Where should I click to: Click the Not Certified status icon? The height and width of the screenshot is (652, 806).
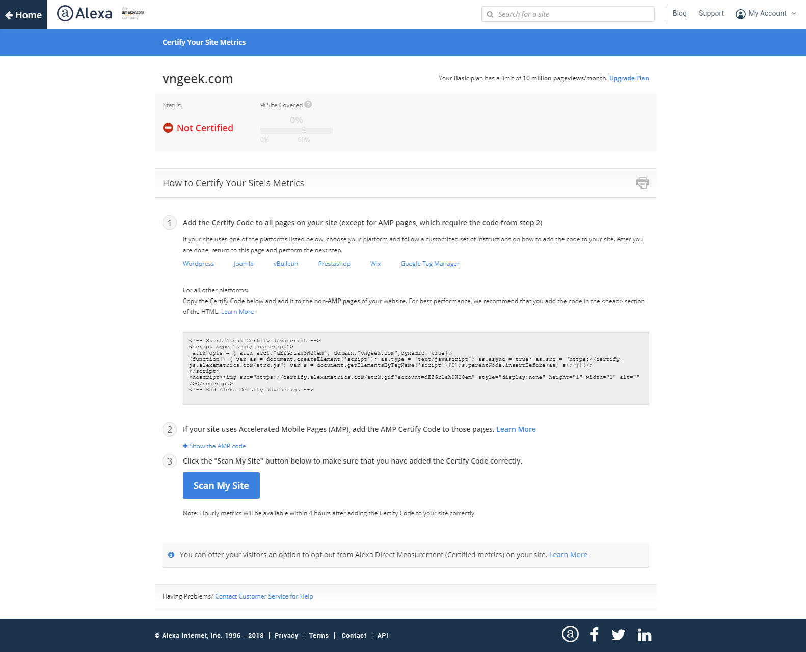tap(168, 128)
